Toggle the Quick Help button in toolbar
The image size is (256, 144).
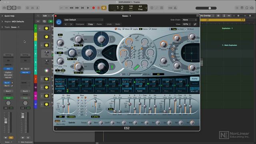pyautogui.click(x=14, y=8)
